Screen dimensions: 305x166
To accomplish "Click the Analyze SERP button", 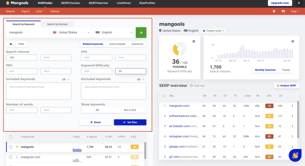I will [x=286, y=86].
